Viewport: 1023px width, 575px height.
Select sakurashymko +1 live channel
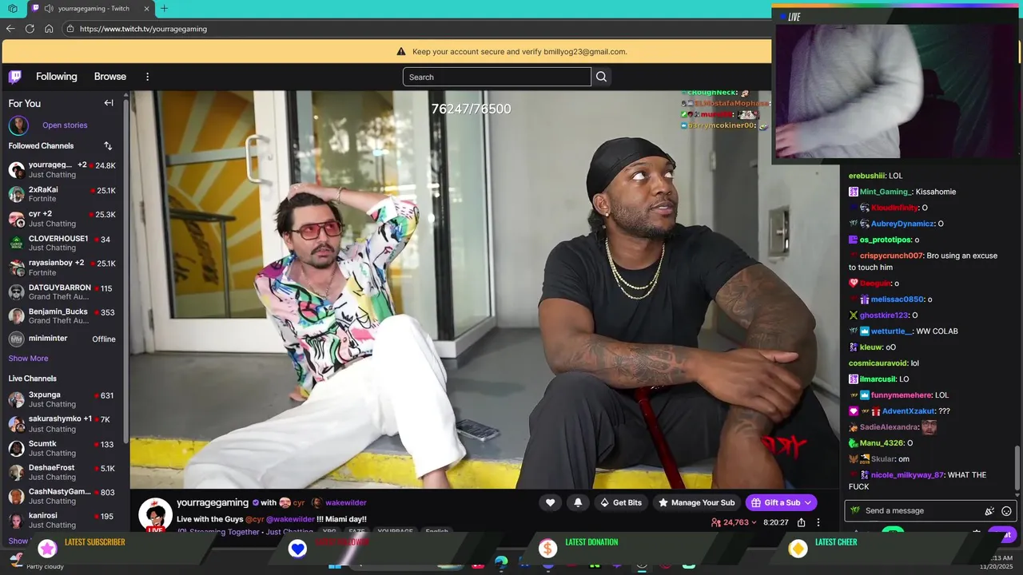coord(62,424)
